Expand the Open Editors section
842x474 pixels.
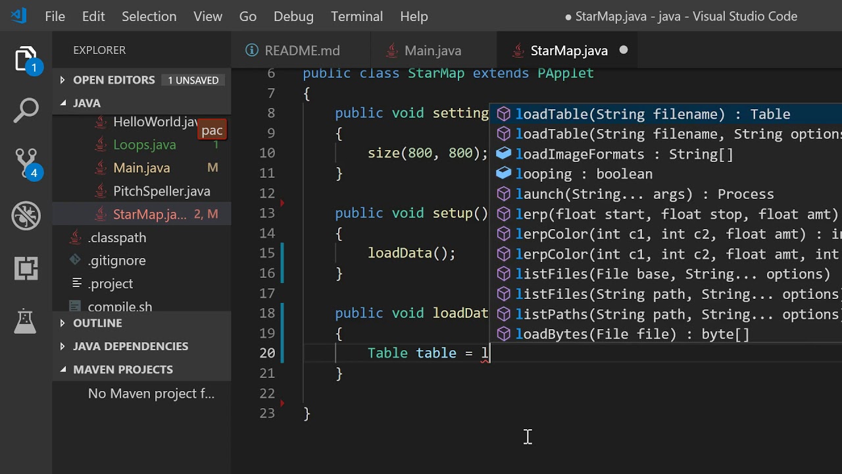tap(141, 80)
